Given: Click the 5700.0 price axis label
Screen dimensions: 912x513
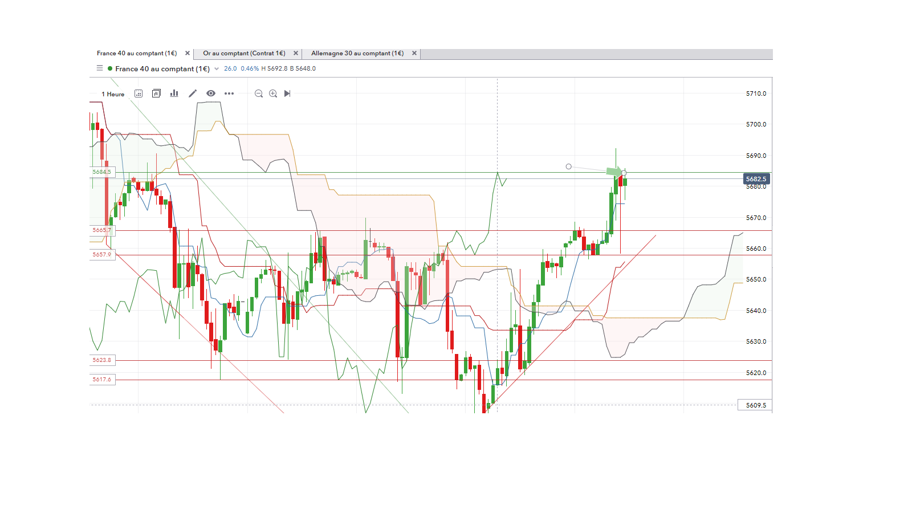Looking at the screenshot, I should (x=756, y=124).
